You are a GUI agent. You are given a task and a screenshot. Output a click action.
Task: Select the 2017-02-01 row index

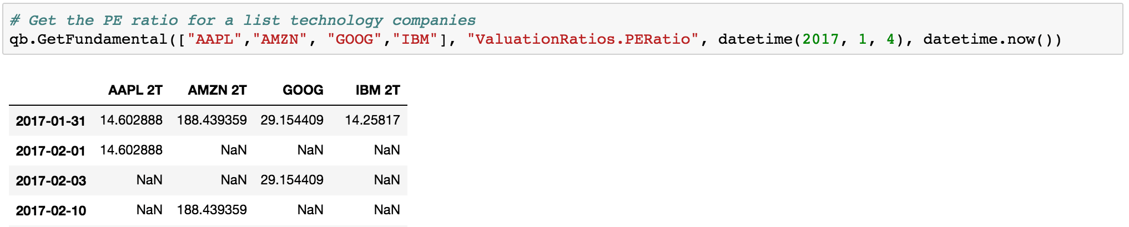pyautogui.click(x=51, y=151)
